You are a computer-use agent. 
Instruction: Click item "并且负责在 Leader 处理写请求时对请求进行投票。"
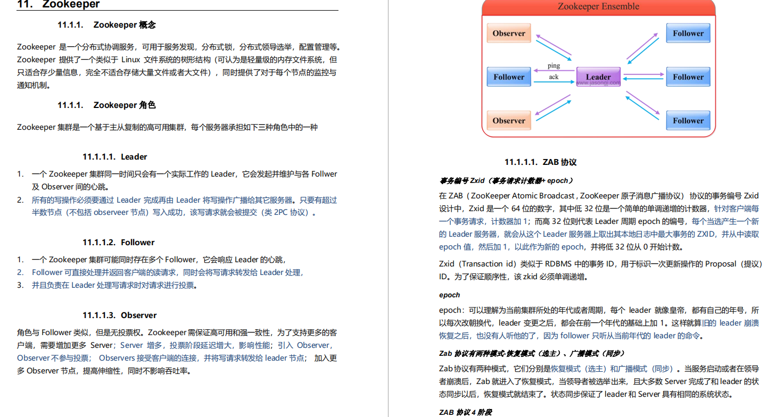pyautogui.click(x=115, y=285)
